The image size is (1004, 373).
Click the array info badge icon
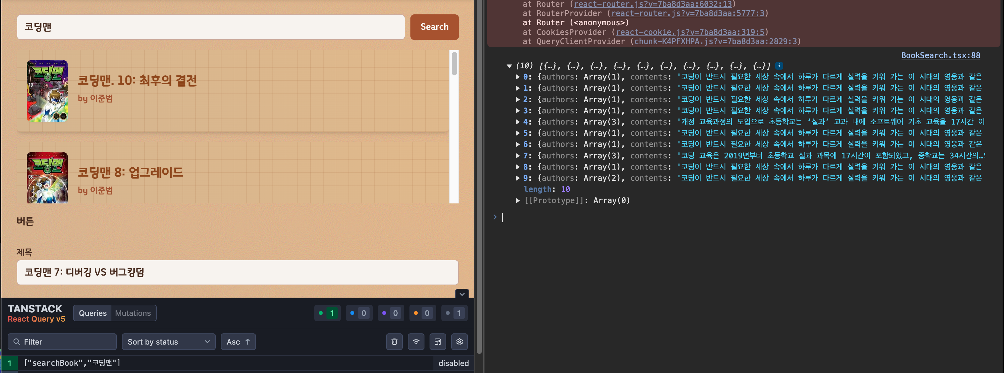779,66
